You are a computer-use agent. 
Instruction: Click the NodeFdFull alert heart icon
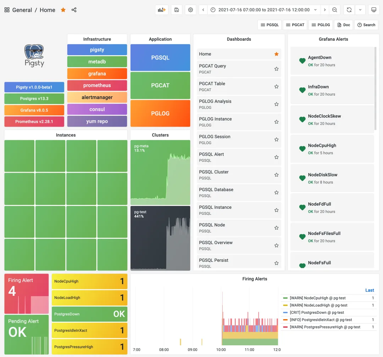(302, 207)
